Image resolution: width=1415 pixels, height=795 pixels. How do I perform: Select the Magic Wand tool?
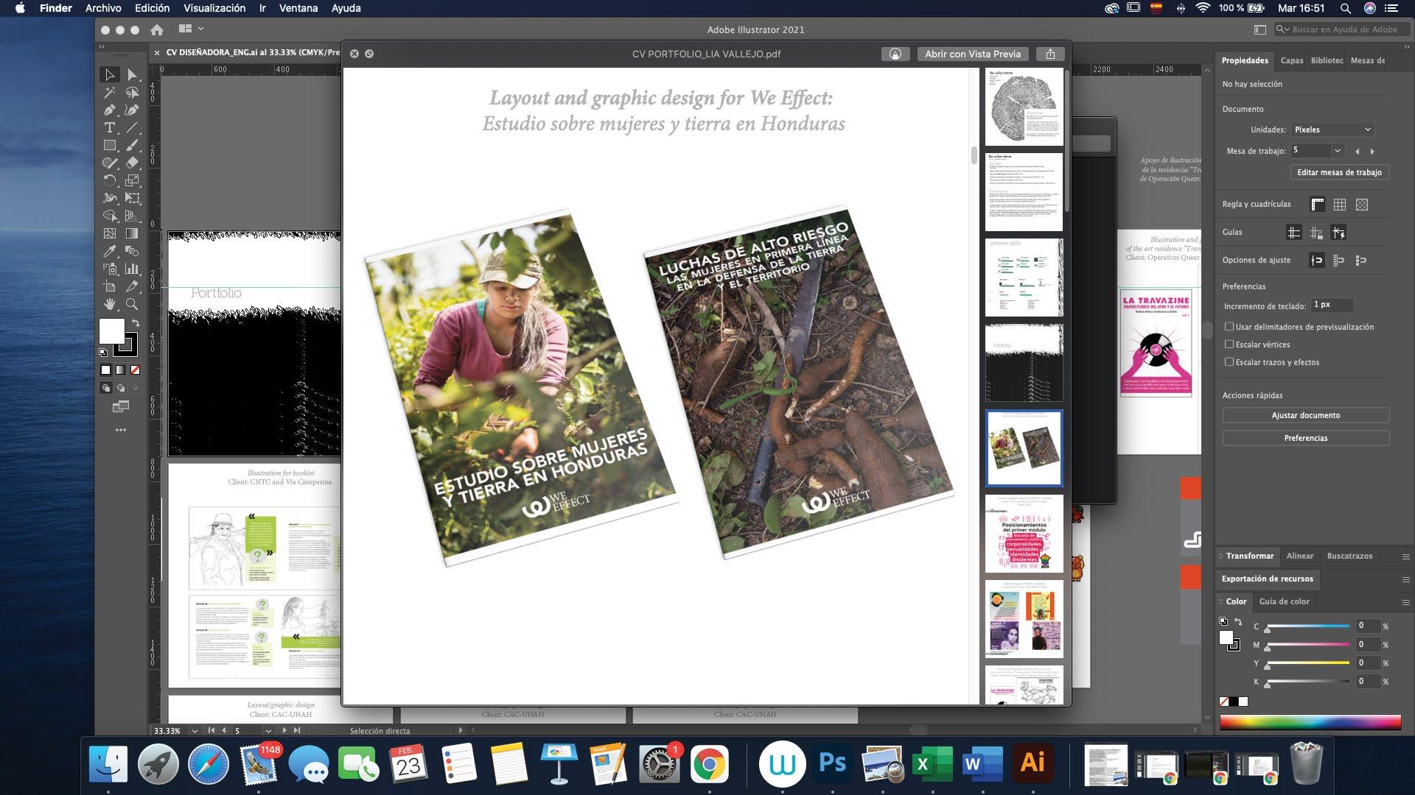(110, 93)
